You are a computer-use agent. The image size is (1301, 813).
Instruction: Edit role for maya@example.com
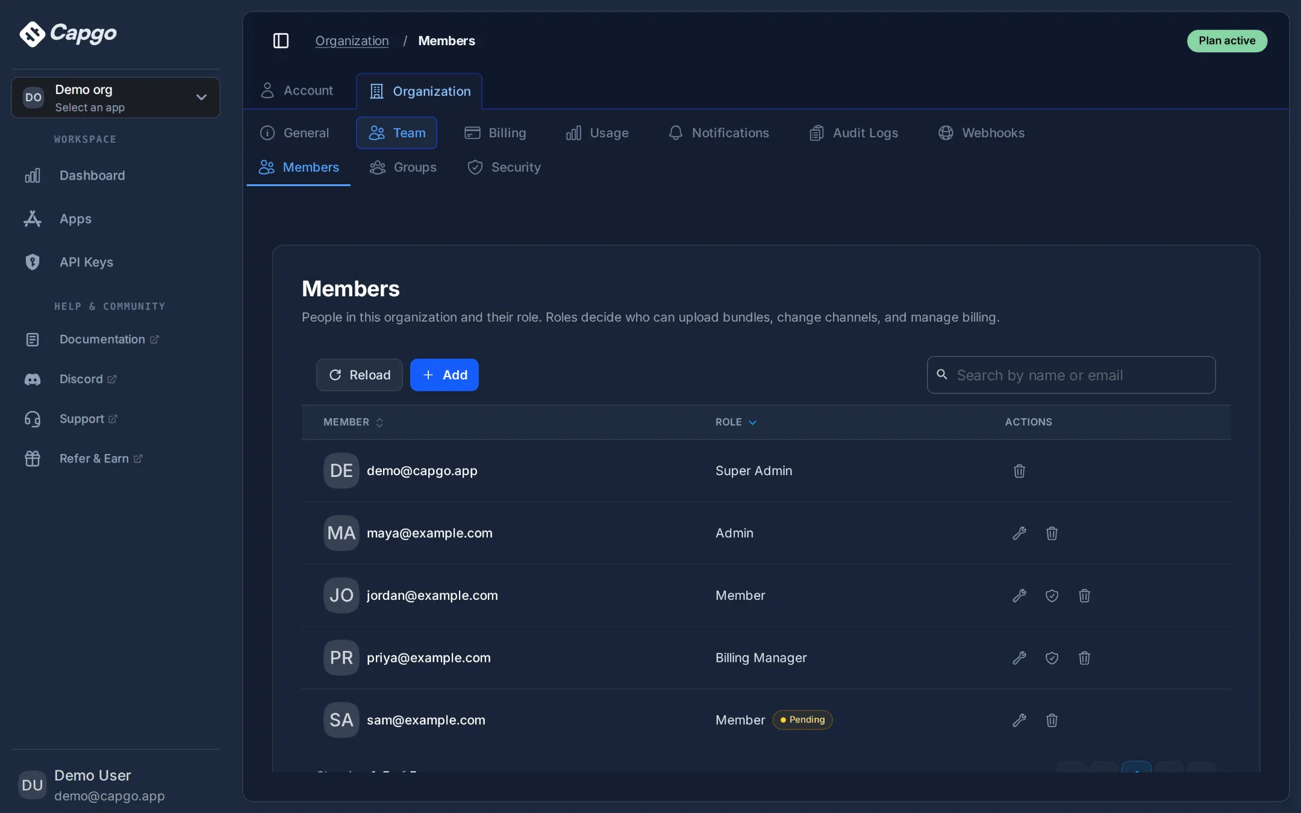point(1019,533)
